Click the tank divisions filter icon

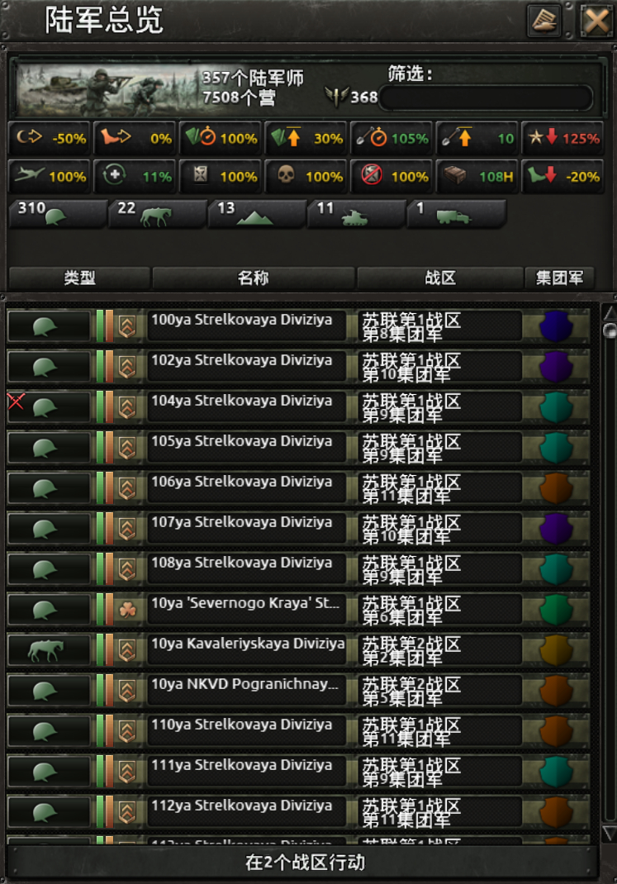[354, 217]
